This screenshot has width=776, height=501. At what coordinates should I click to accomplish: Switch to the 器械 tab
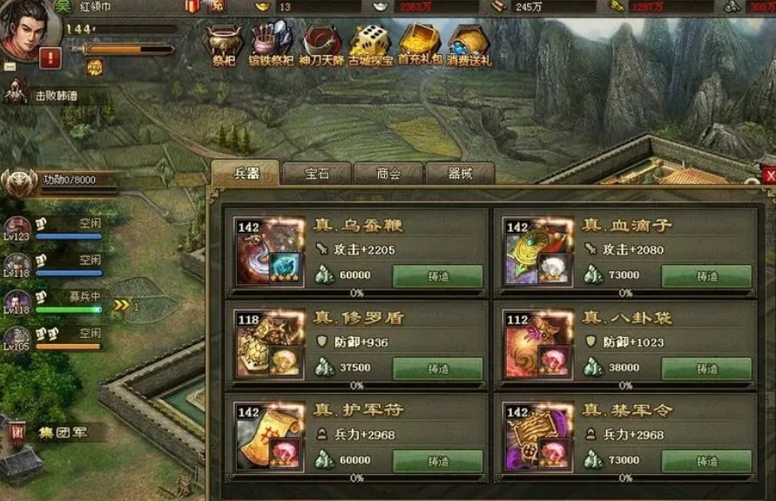[x=460, y=173]
